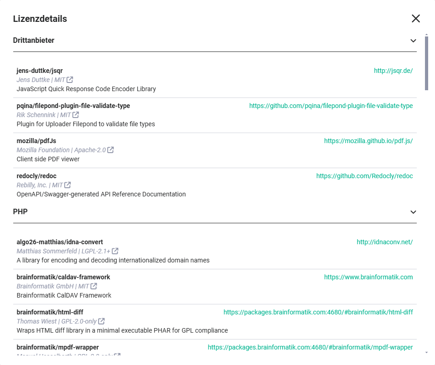
Task: Open the MIT license icon beside Rik Schennink
Action: [76, 115]
